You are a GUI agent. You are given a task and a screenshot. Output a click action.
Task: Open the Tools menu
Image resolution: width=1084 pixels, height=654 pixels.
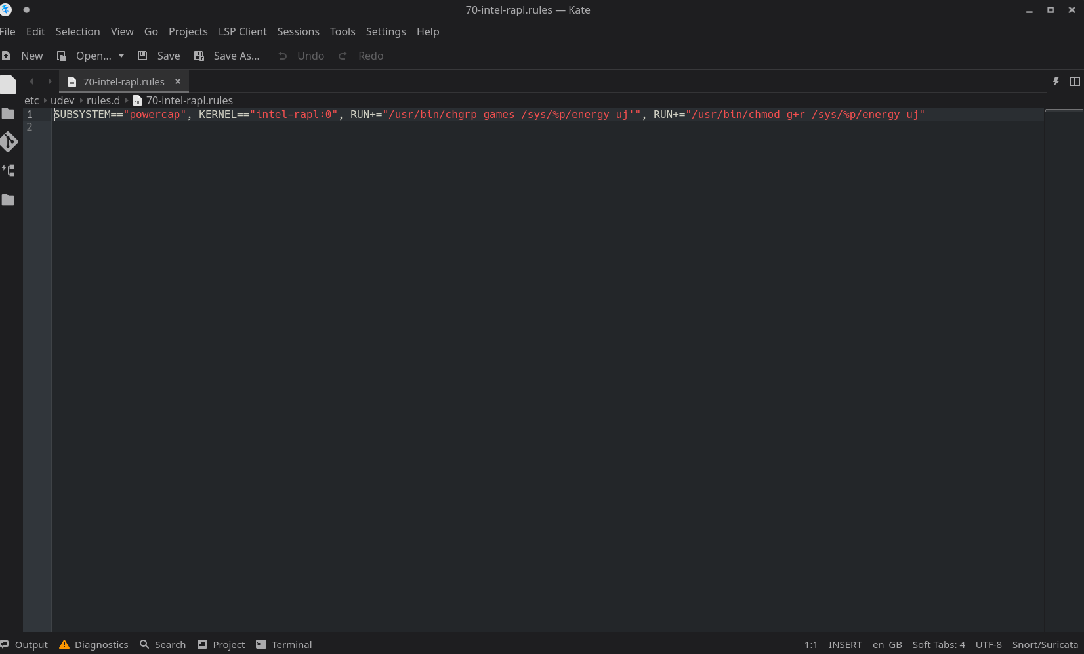pyautogui.click(x=343, y=31)
